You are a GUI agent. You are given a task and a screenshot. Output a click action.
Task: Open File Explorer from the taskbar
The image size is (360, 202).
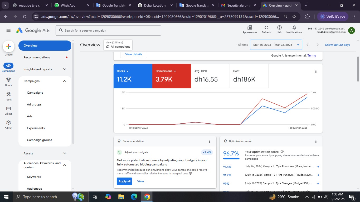pyautogui.click(x=121, y=197)
